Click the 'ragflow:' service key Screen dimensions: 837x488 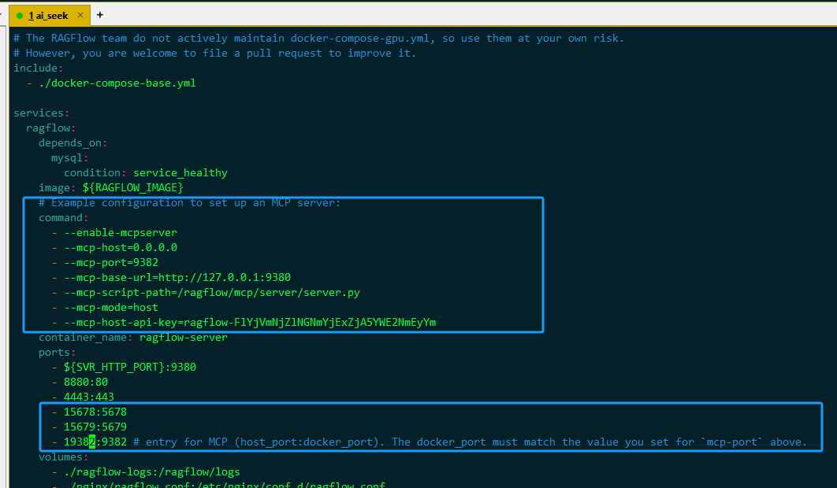tap(51, 128)
